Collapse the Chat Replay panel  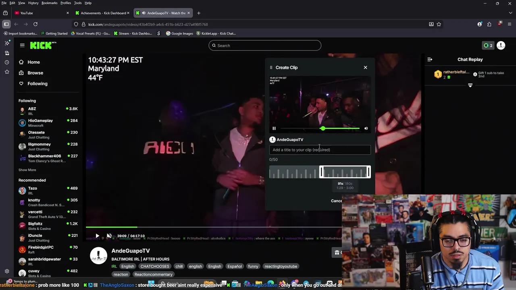[430, 60]
